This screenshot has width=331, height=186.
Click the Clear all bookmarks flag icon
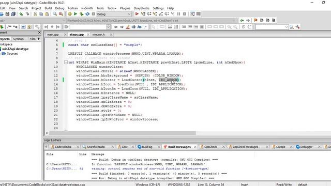pos(274,20)
